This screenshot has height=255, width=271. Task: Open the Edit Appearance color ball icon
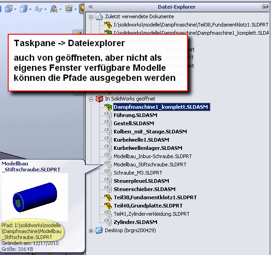tap(54, 9)
